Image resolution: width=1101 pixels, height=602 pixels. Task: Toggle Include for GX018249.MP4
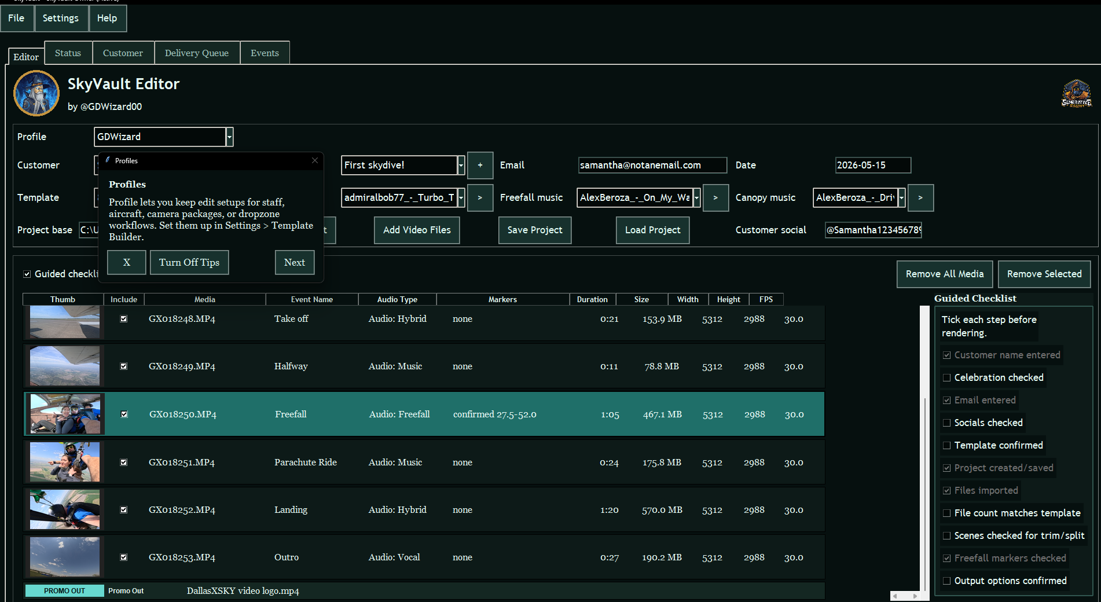124,366
